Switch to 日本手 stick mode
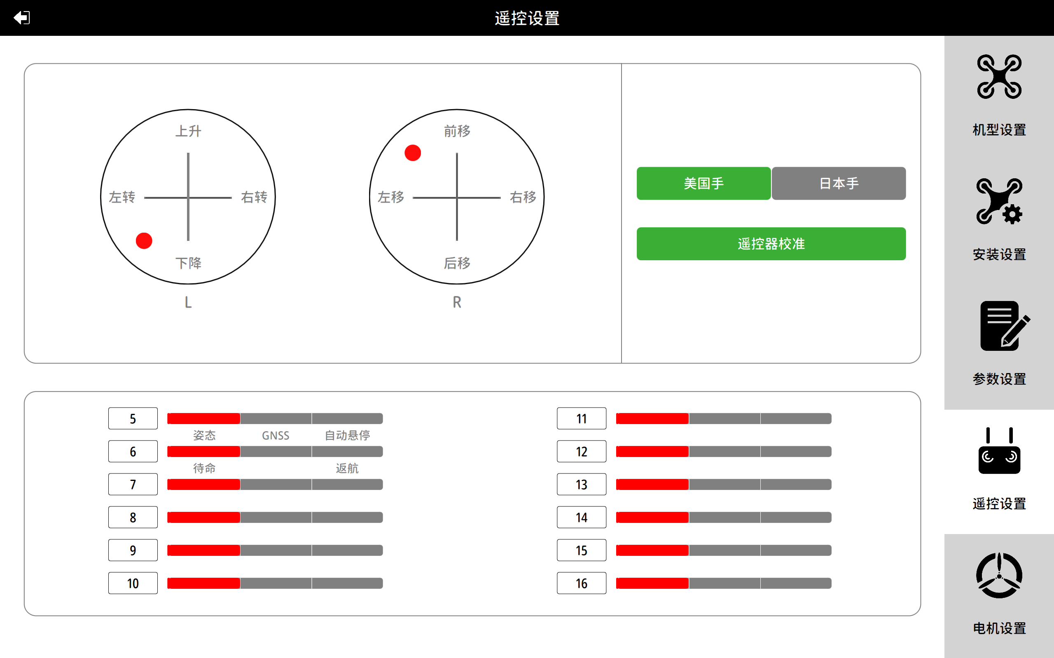 click(839, 183)
